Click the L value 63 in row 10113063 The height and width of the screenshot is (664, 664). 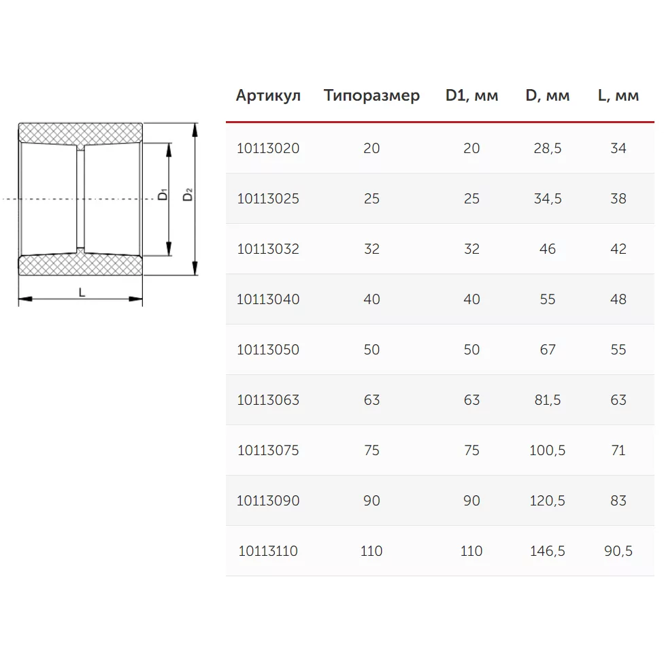[x=618, y=400]
